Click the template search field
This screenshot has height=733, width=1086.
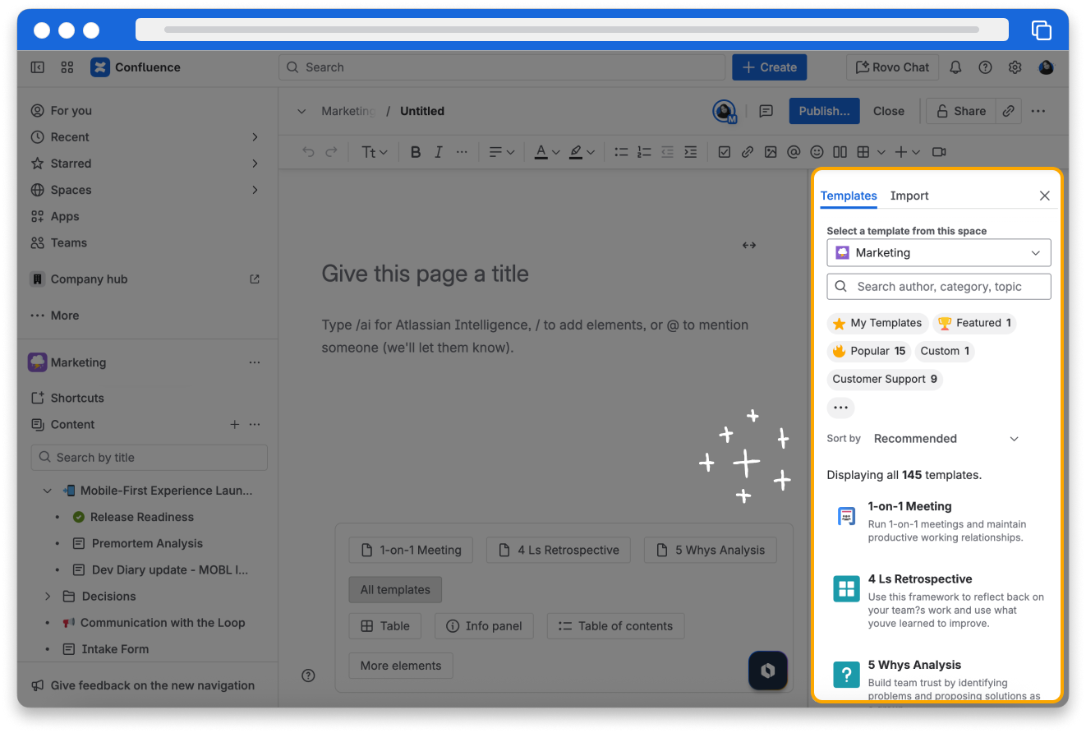coord(938,287)
